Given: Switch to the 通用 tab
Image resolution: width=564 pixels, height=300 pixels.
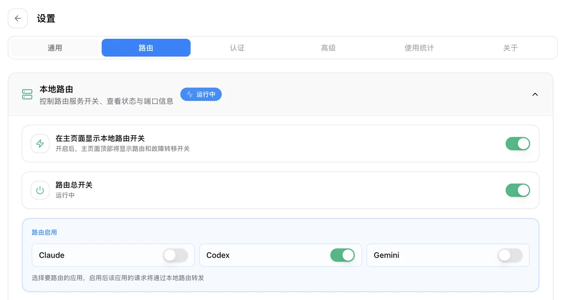Looking at the screenshot, I should (55, 48).
